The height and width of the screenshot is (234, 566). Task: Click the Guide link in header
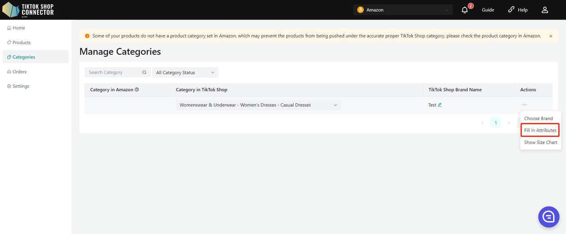click(x=488, y=10)
